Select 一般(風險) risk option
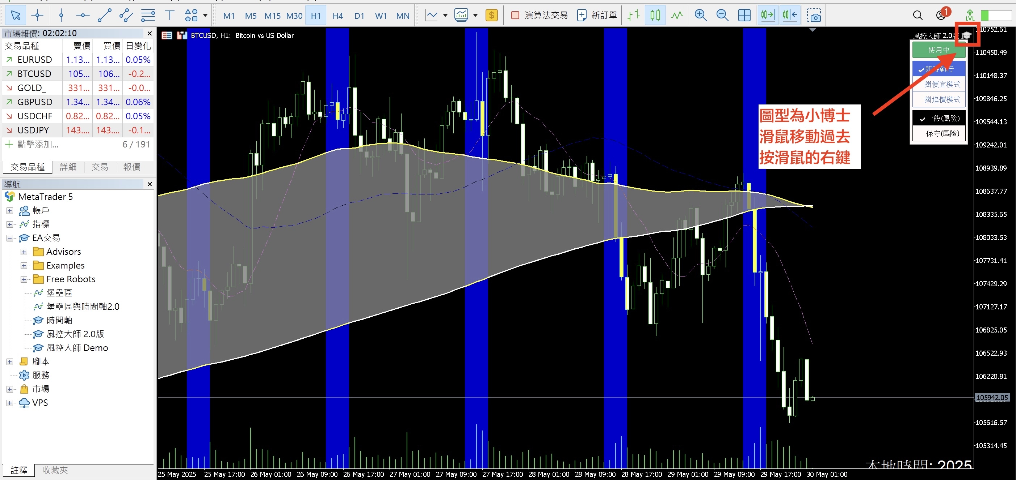Image resolution: width=1016 pixels, height=480 pixels. click(939, 119)
